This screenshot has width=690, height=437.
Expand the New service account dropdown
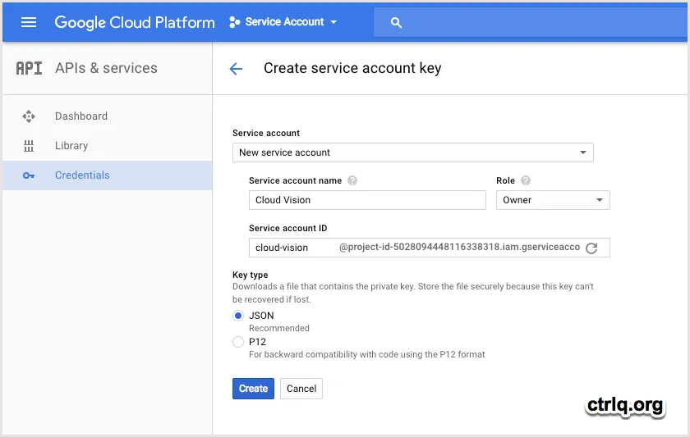pos(412,152)
